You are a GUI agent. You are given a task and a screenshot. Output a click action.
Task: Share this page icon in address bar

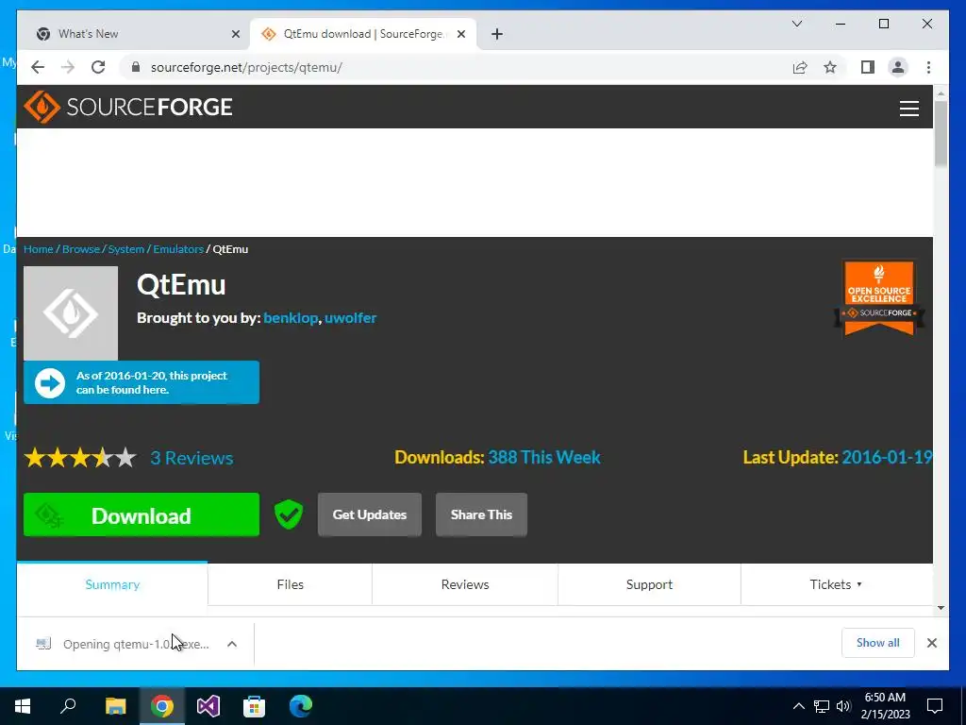click(x=800, y=67)
